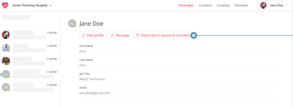Click the pencil icon beside Edit profile

coord(83,35)
